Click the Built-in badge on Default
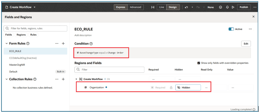The image size is (259, 112). pyautogui.click(x=60, y=72)
